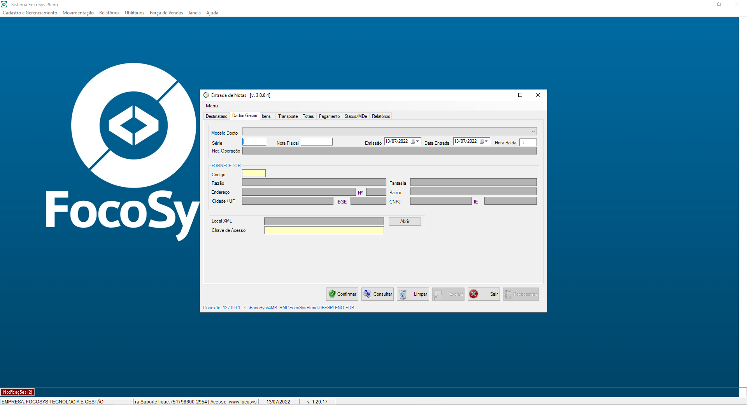The width and height of the screenshot is (747, 405).
Task: Click the Sistema FocoSys Pleno app icon
Action: click(x=4, y=4)
